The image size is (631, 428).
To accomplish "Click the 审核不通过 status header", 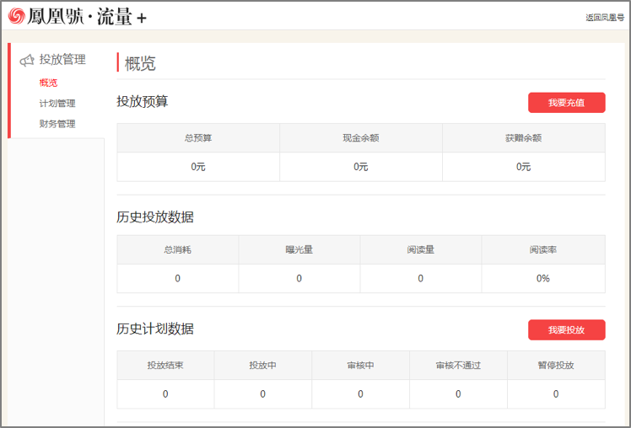I will (458, 366).
